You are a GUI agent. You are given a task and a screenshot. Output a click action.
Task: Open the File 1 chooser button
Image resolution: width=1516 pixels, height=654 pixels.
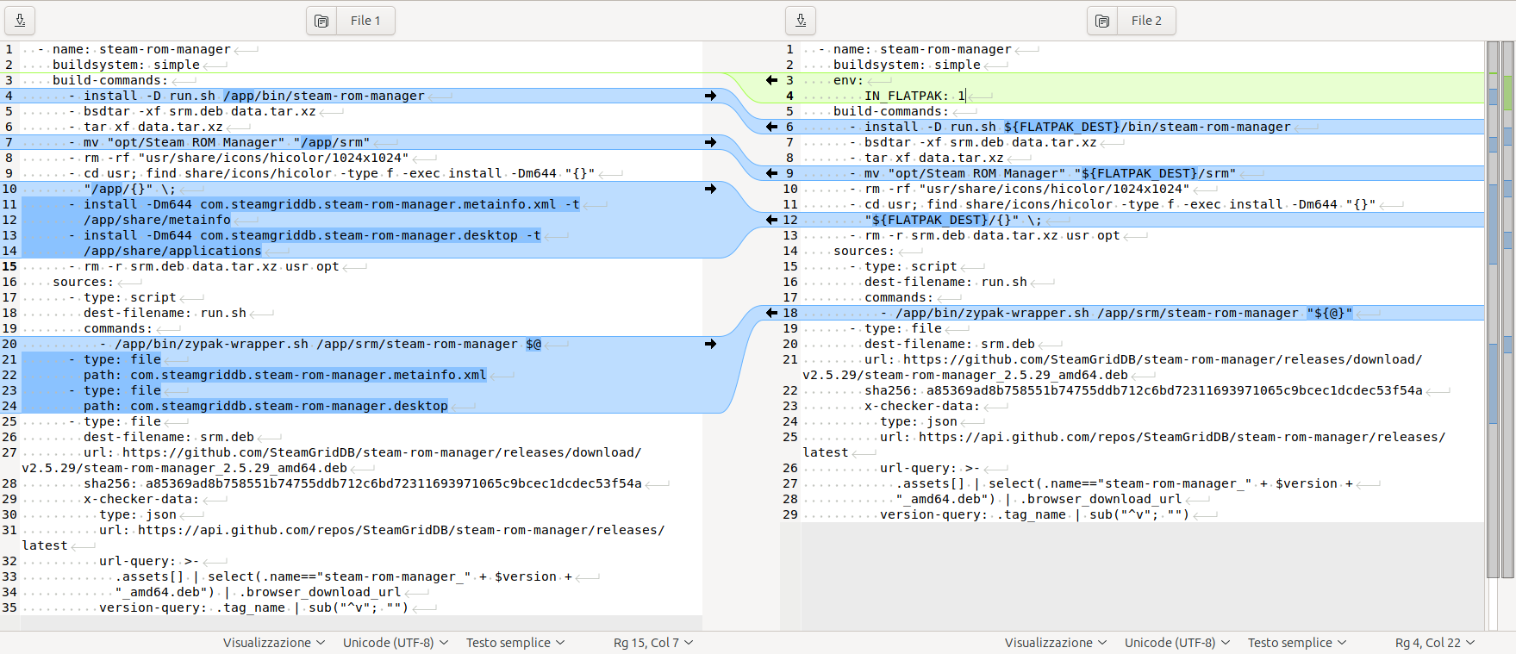pyautogui.click(x=351, y=21)
